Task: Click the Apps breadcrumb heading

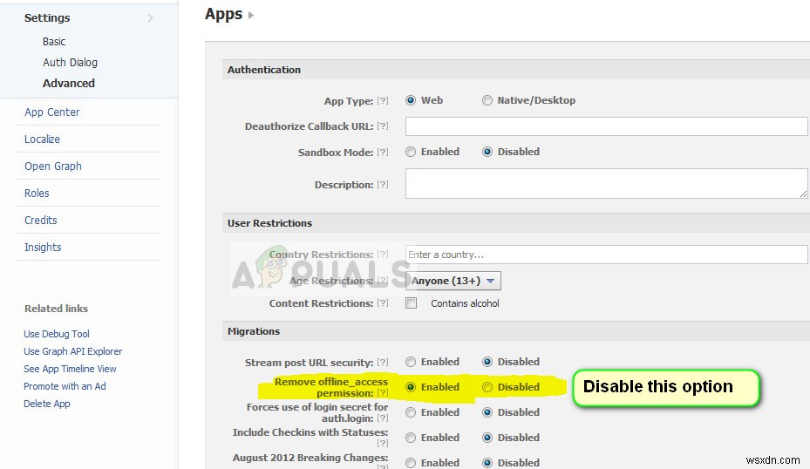Action: pos(224,14)
